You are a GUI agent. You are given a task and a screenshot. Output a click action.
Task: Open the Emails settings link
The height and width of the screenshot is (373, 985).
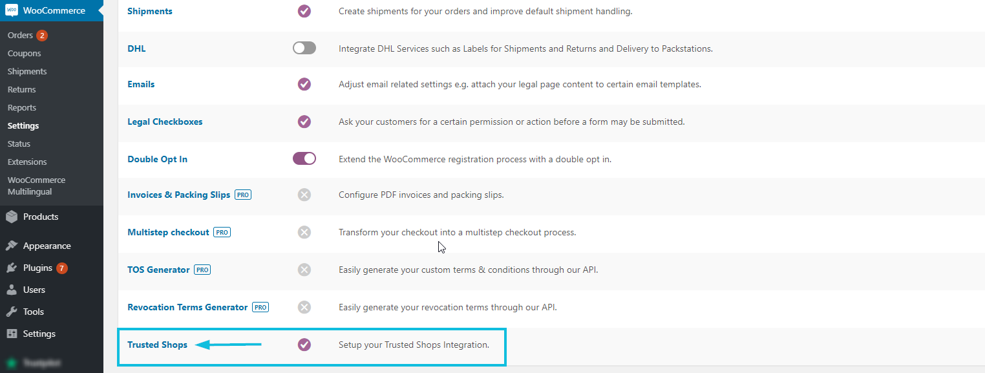point(141,84)
